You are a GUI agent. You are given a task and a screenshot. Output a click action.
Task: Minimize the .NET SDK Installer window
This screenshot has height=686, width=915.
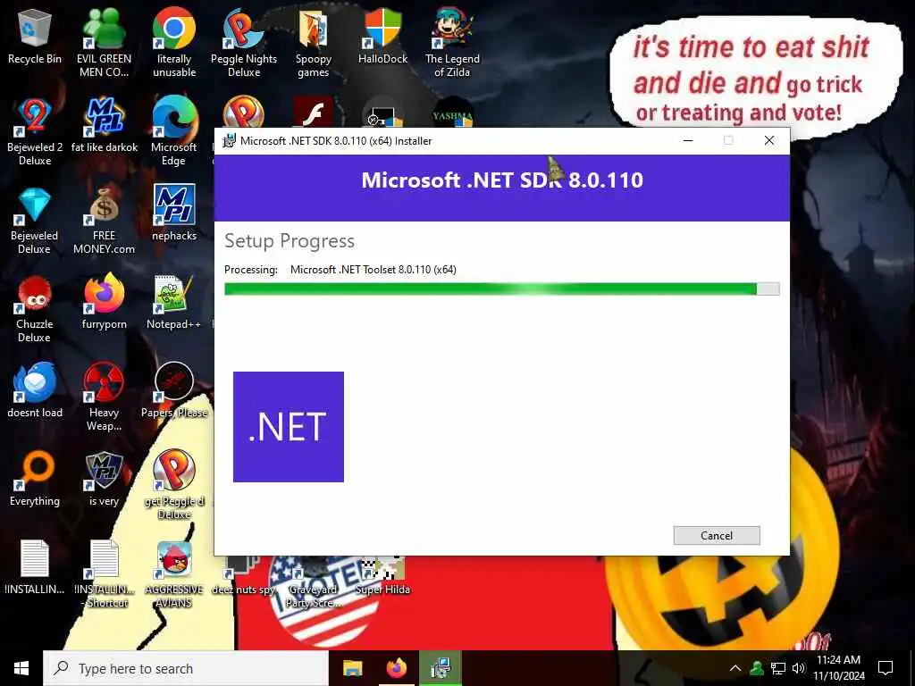(688, 140)
